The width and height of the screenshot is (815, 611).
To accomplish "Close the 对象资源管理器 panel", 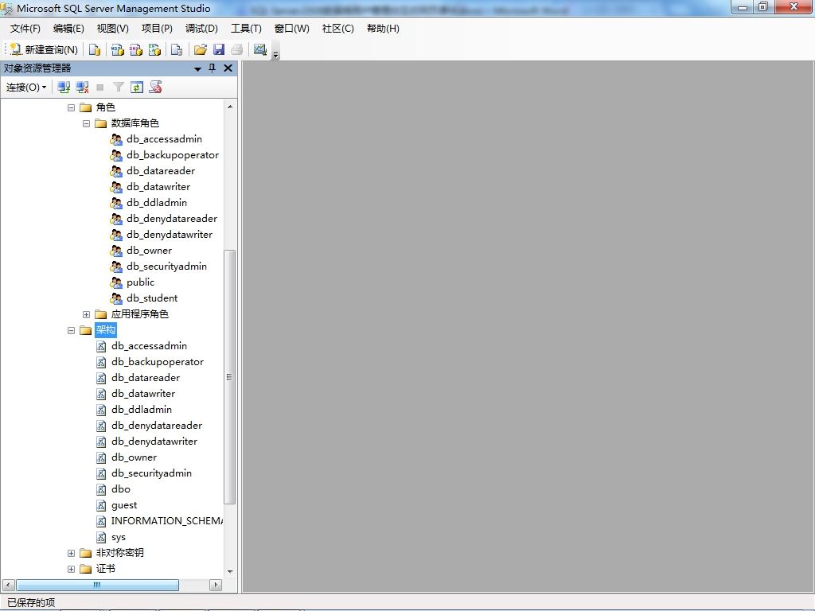I will tap(228, 68).
